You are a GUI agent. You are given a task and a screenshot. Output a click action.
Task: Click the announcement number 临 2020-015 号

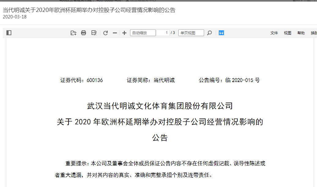(x=242, y=80)
